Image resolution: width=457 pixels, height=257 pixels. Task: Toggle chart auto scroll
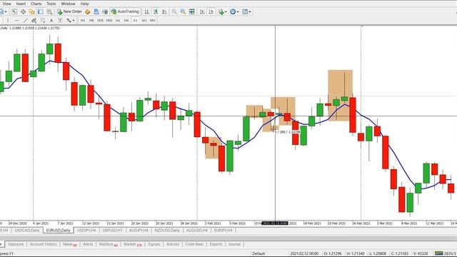click(x=202, y=11)
